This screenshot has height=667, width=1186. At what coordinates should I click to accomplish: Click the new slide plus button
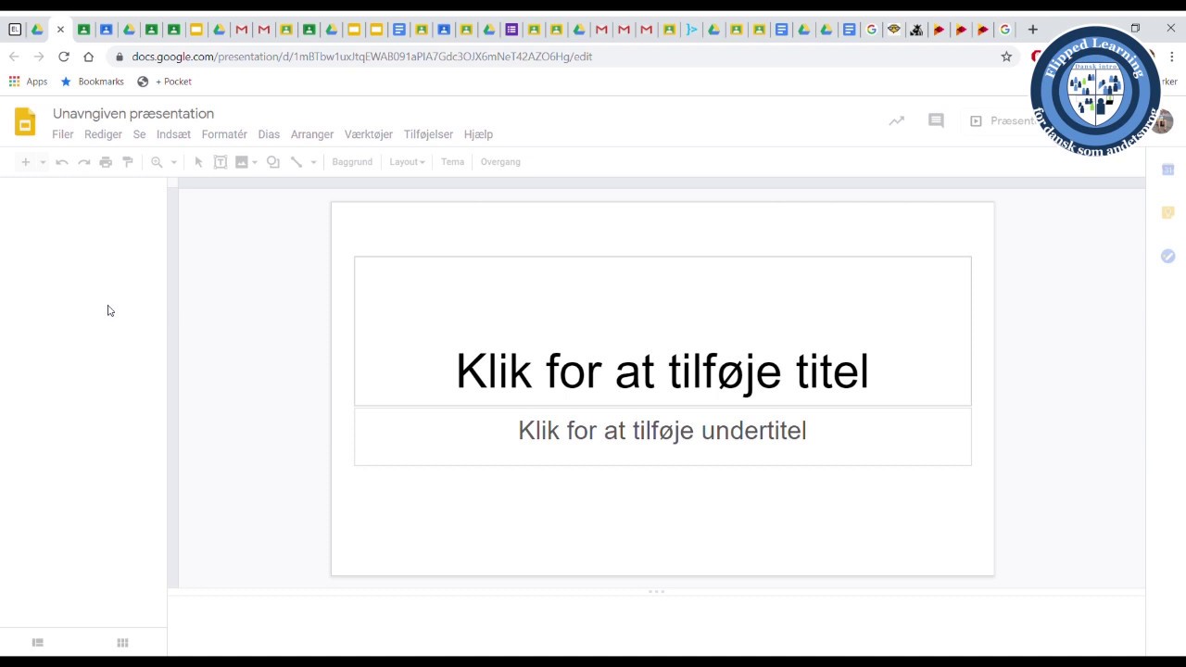point(26,162)
